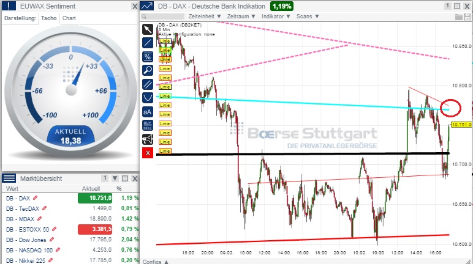Screen dimensions: 473x264
Task: Maximize the DB - DAX chart panel
Action: point(457,6)
